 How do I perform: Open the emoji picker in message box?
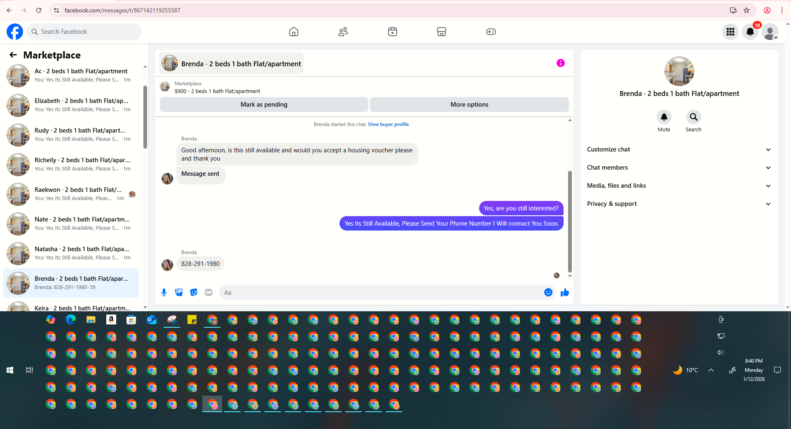(x=548, y=292)
